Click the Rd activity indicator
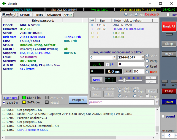 (165, 81)
